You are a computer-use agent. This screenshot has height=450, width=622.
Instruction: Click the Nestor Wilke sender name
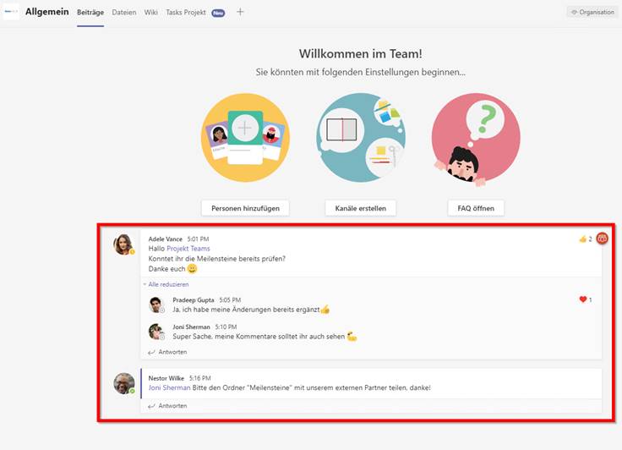[x=166, y=378]
